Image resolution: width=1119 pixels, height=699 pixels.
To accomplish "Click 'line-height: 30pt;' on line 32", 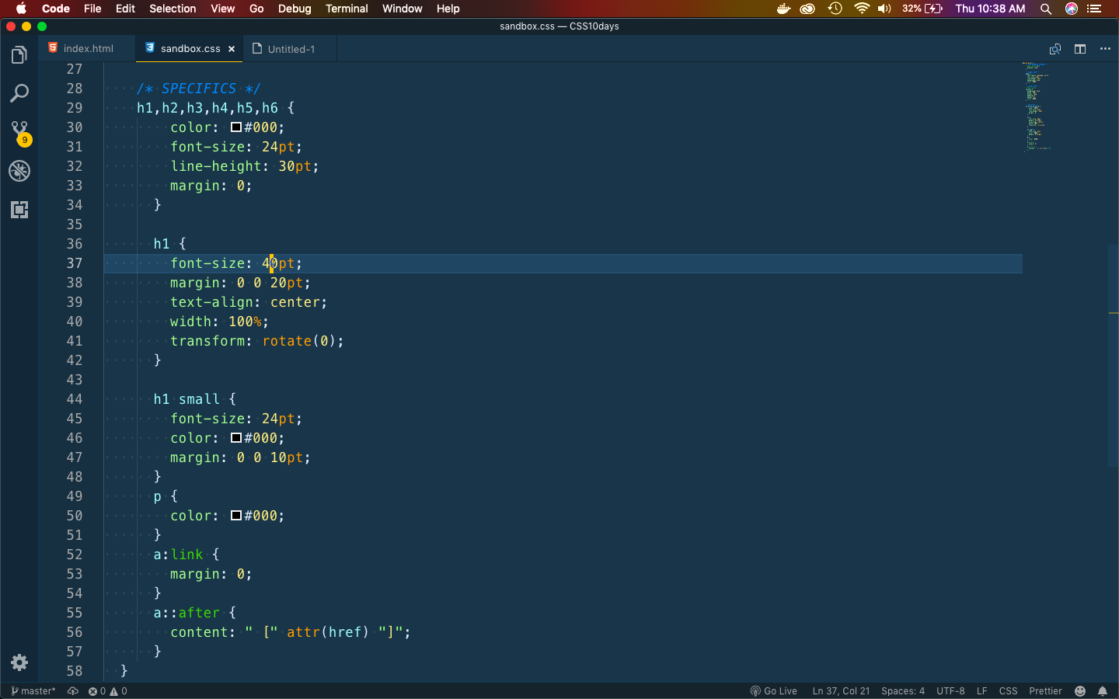I will (244, 166).
